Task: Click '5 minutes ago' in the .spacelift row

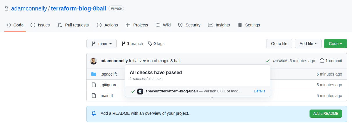Action: [x=329, y=74]
